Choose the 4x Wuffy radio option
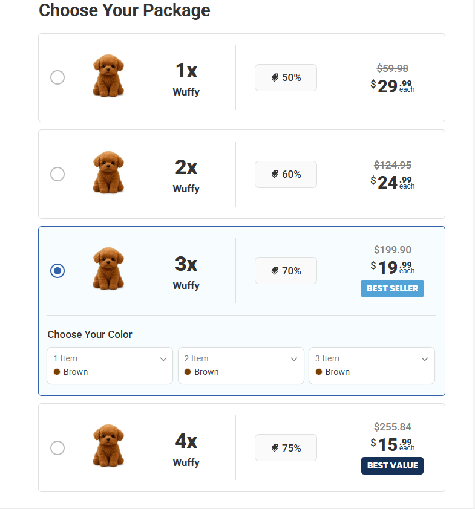Screen dimensions: 475x509 pos(57,448)
